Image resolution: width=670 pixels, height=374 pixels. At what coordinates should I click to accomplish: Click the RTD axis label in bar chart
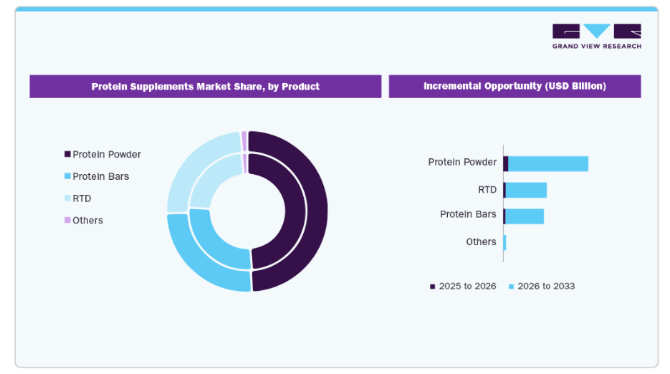point(487,190)
